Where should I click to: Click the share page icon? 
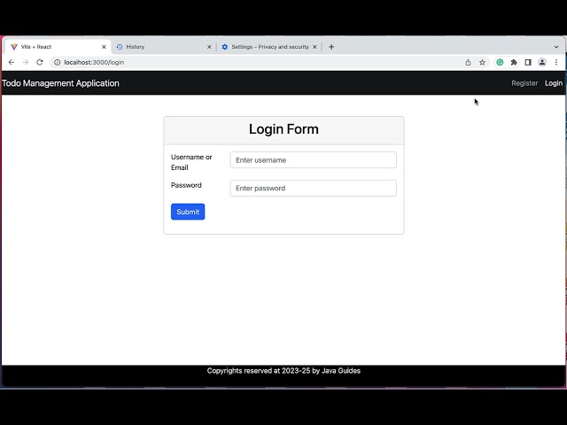pyautogui.click(x=468, y=62)
